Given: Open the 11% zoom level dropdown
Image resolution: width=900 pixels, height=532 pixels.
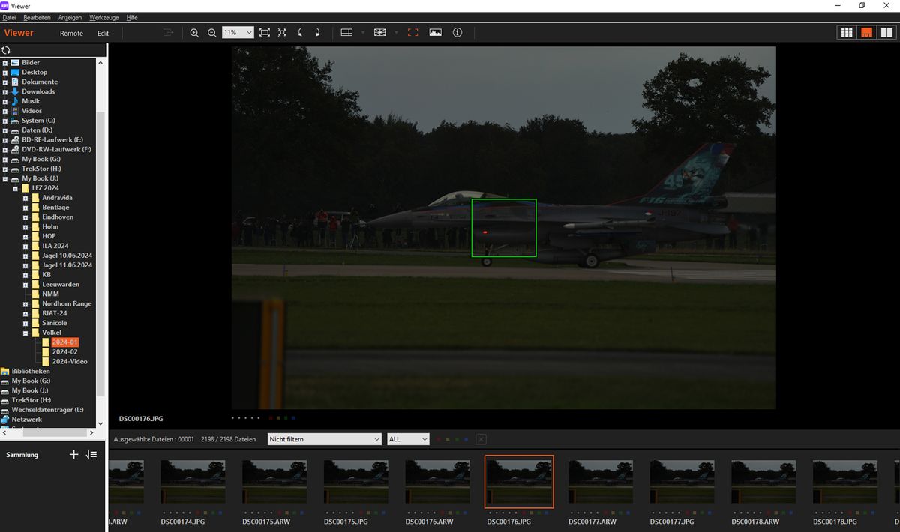Looking at the screenshot, I should (238, 33).
